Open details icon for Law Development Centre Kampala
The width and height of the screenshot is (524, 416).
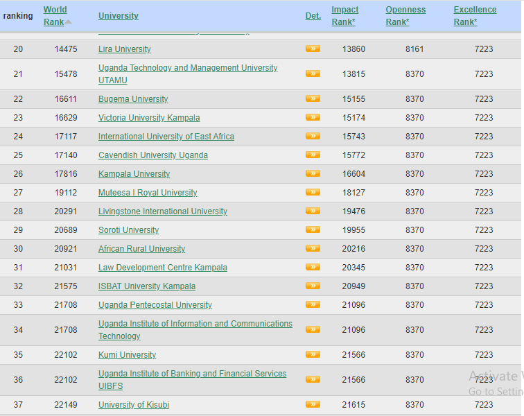tap(313, 267)
